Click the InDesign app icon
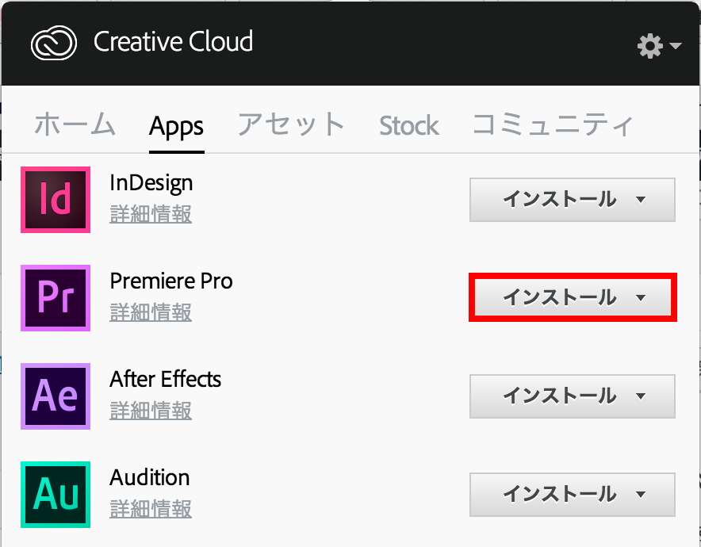701x547 pixels. (56, 199)
